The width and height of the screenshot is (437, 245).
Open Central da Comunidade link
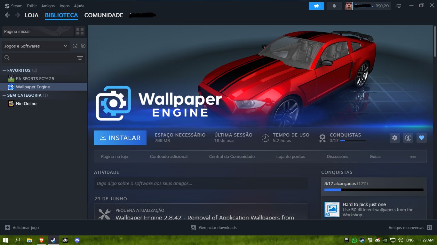click(232, 157)
